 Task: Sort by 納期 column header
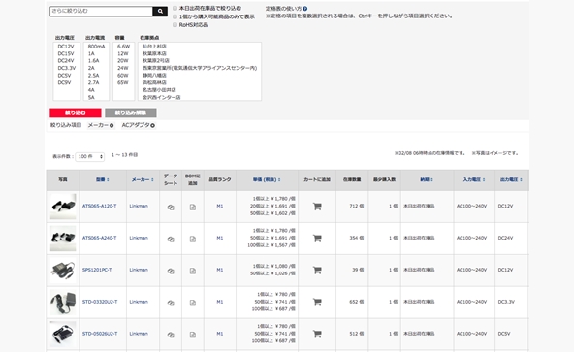point(427,179)
